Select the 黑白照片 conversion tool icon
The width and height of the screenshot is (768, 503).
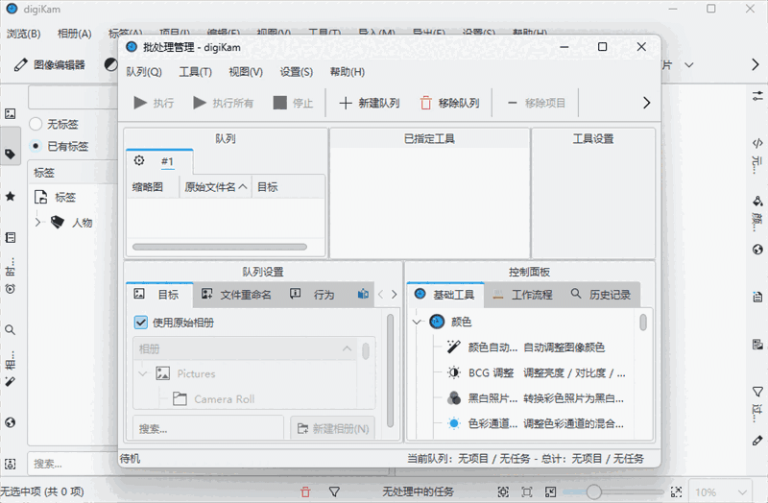[453, 398]
